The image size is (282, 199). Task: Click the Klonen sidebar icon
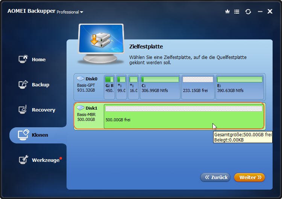[x=23, y=135]
